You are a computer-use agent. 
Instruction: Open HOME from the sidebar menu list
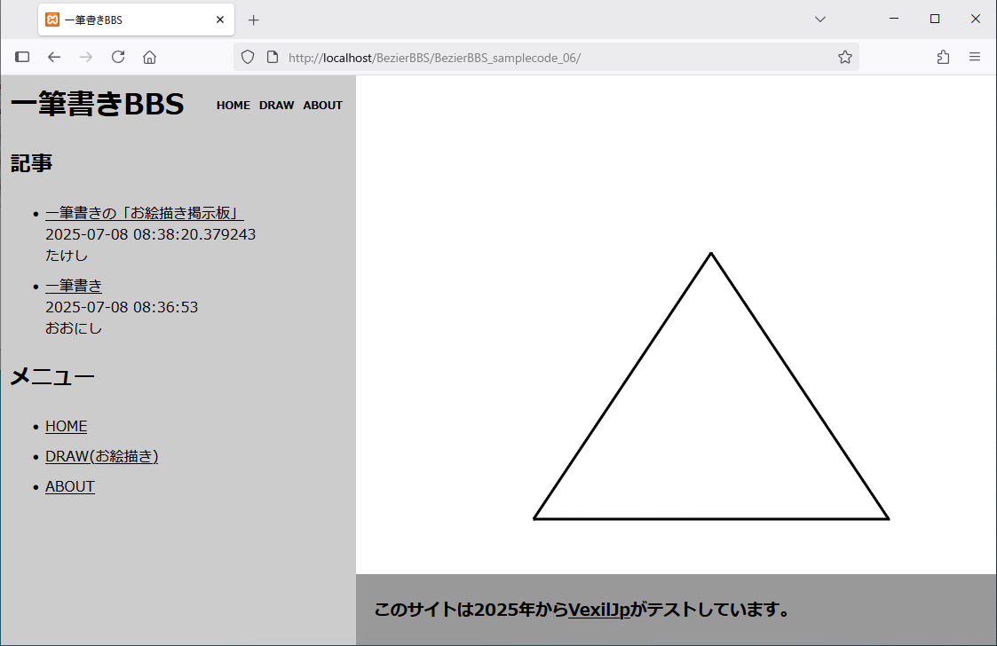(x=66, y=426)
